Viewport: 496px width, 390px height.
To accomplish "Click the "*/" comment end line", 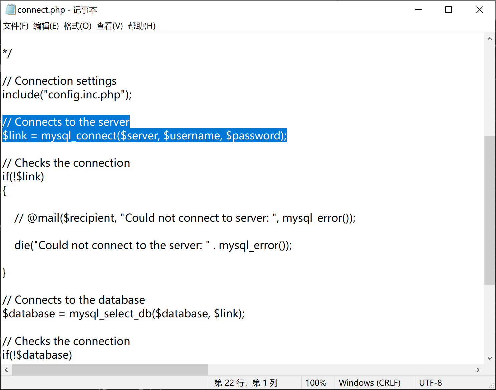I will click(x=7, y=53).
